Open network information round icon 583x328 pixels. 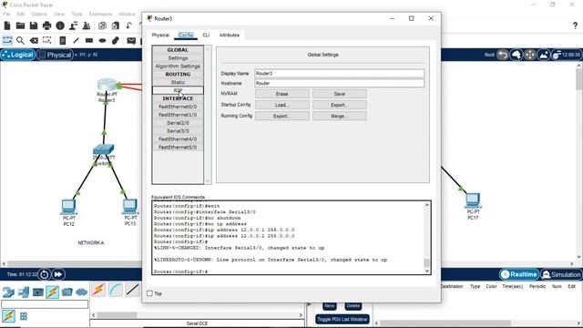60,26
